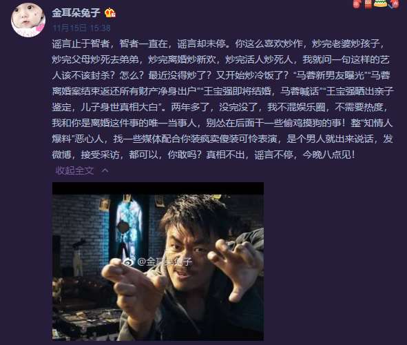The image size is (407, 345).
Task: Collapse the post via 收起全文
Action: [x=74, y=170]
